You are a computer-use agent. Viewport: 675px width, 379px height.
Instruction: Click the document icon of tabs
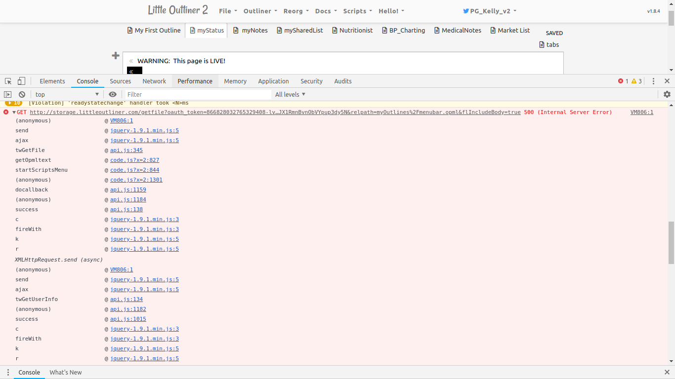[x=542, y=44]
